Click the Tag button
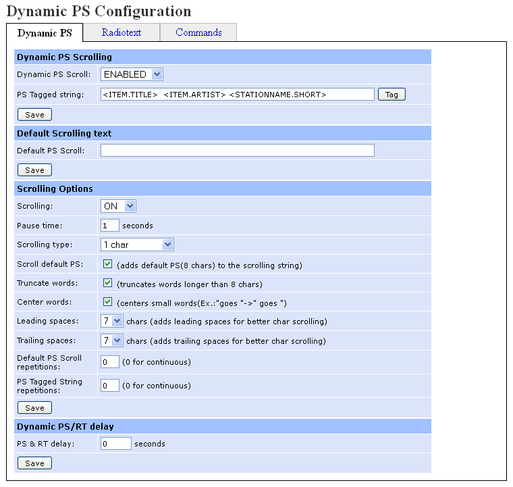 391,95
